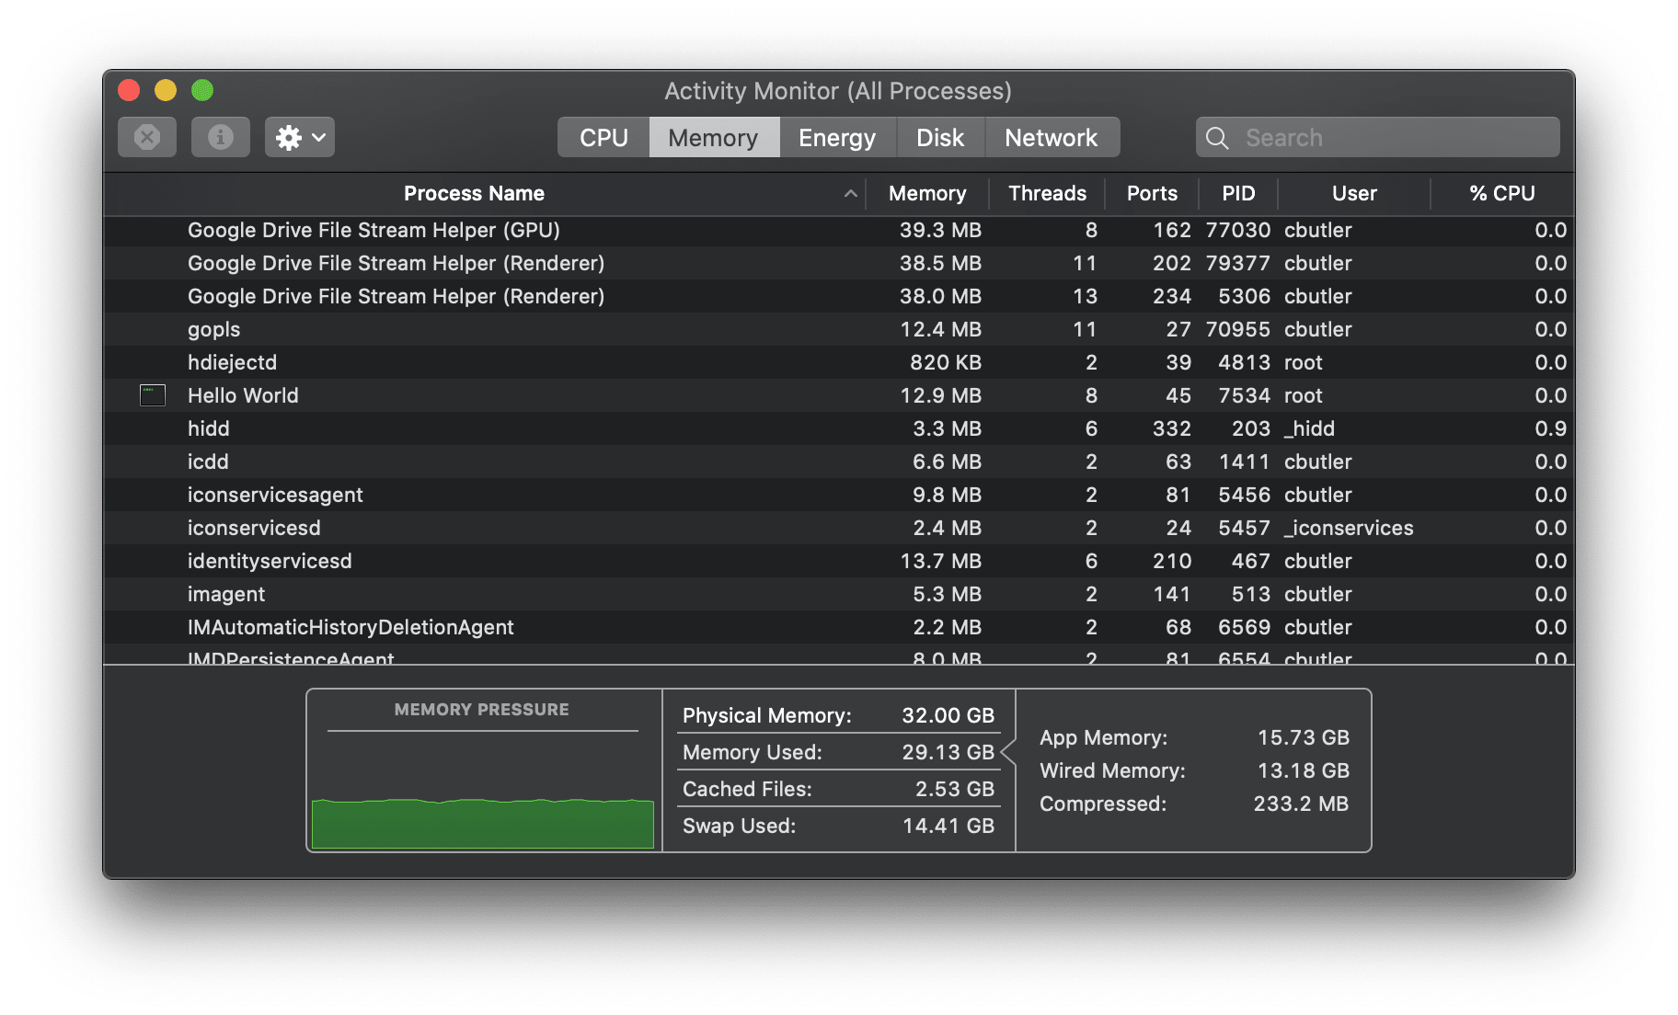Image resolution: width=1678 pixels, height=1015 pixels.
Task: Minimize the Activity Monitor window
Action: [166, 90]
